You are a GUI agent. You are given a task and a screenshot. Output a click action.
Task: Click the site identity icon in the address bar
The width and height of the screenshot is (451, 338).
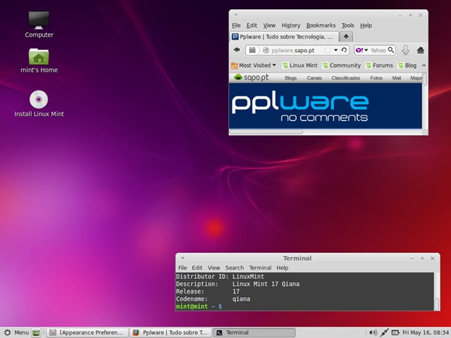(x=266, y=50)
